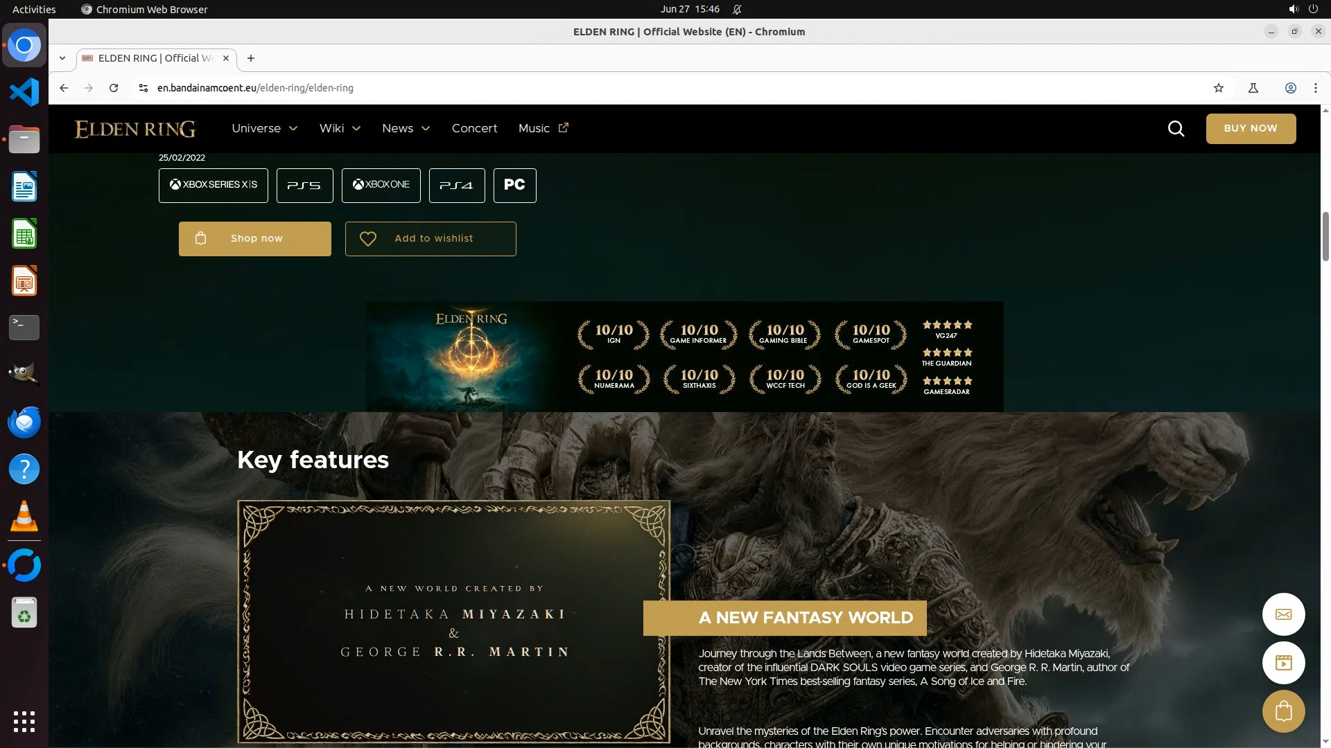
Task: Click the page vertical scrollbar thumb
Action: (x=1325, y=237)
